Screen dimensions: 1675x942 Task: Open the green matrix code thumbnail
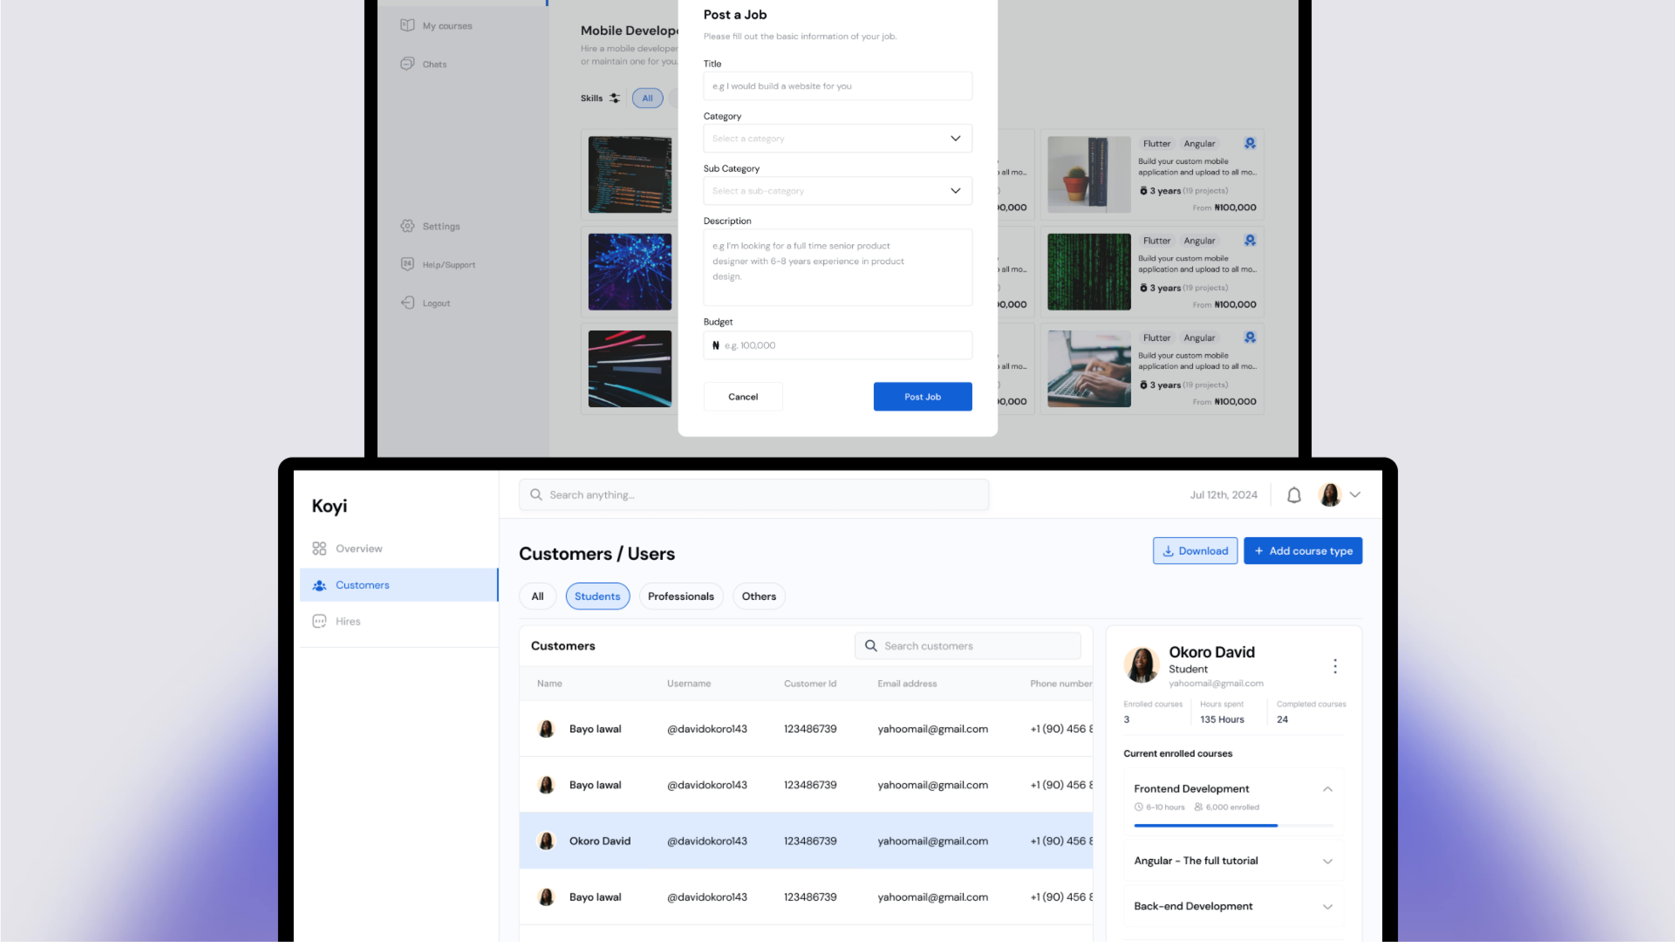pyautogui.click(x=1089, y=271)
